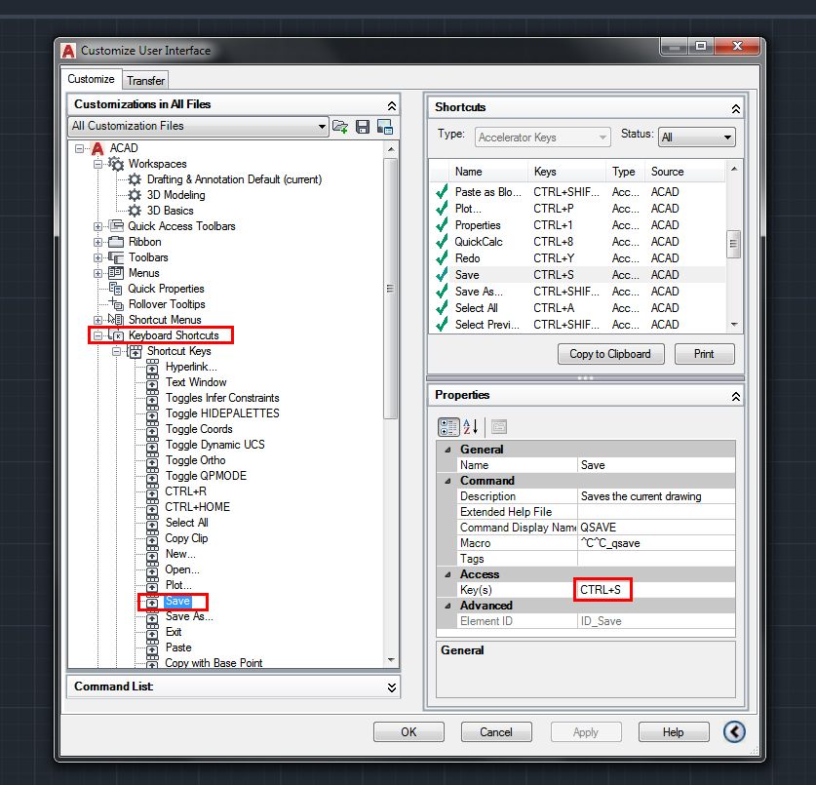Screen dimensions: 816x785
Task: Switch to the Transfer tab
Action: pyautogui.click(x=145, y=81)
